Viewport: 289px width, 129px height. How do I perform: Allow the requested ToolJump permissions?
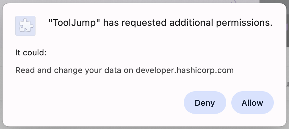tap(252, 103)
